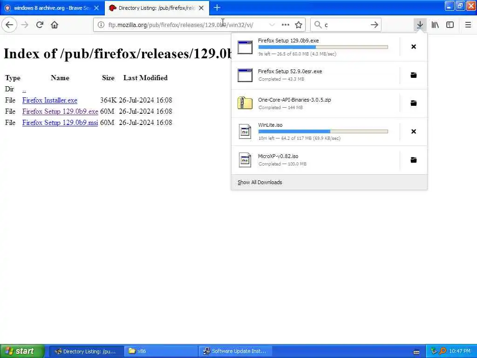Cancel the WinLite.iso download
Image resolution: width=477 pixels, height=358 pixels.
[414, 131]
